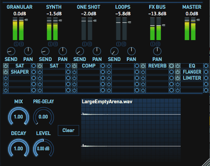Grab the MASTER channel fader handle
The image size is (210, 166).
coord(198,20)
